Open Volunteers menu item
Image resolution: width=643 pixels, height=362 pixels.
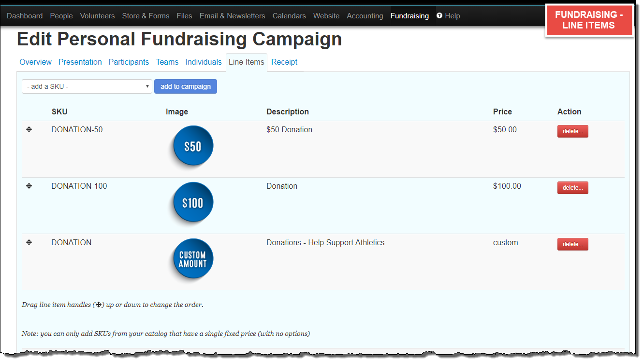click(98, 16)
